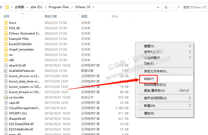The image size is (208, 135).
Task: Open 自定义文件夹(F)... menu entry
Action: [164, 71]
